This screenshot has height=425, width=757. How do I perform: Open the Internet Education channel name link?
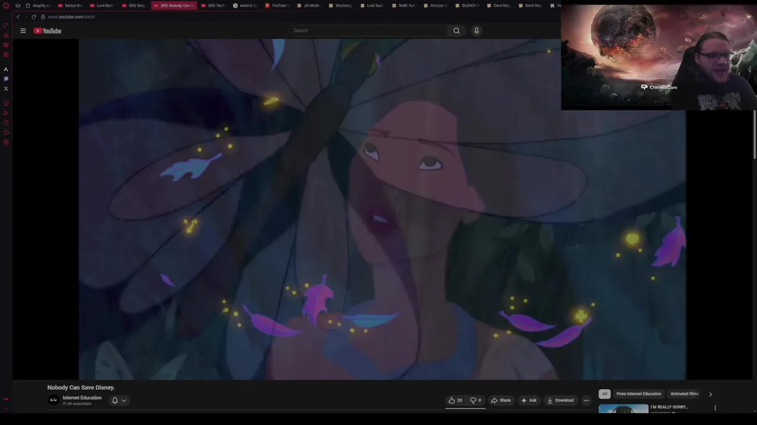coord(82,398)
